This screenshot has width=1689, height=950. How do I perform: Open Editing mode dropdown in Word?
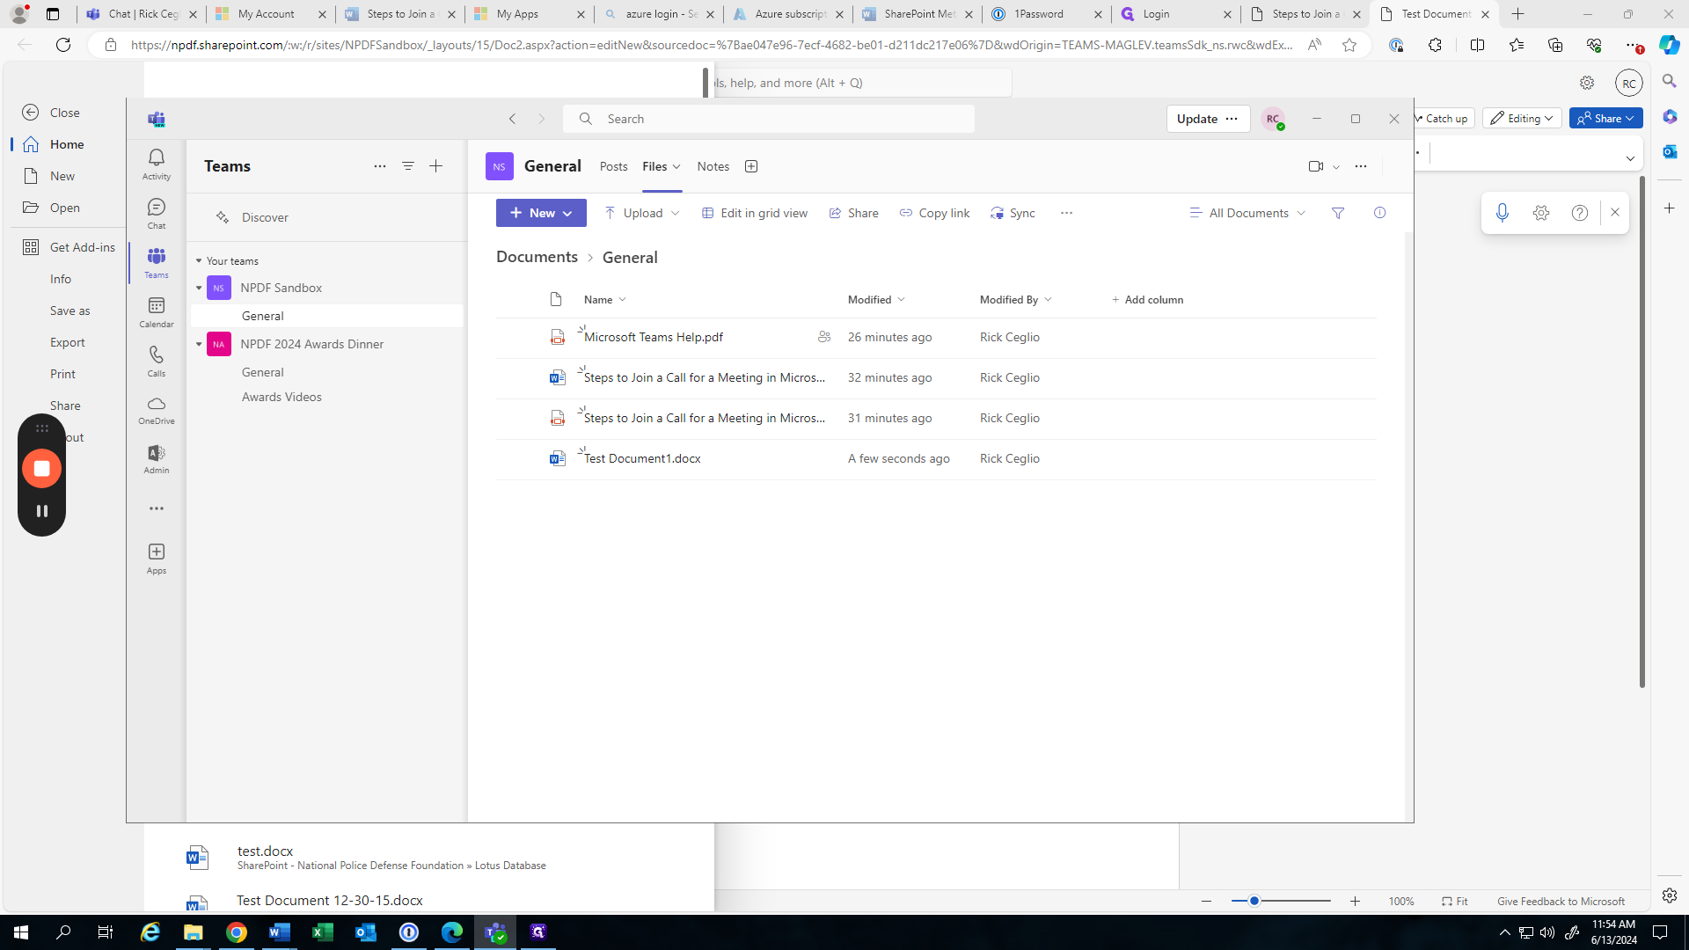[1522, 119]
